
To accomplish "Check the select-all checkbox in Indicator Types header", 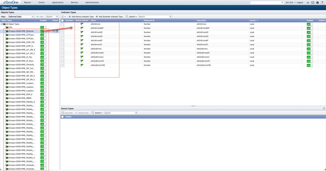I will coord(62,20).
